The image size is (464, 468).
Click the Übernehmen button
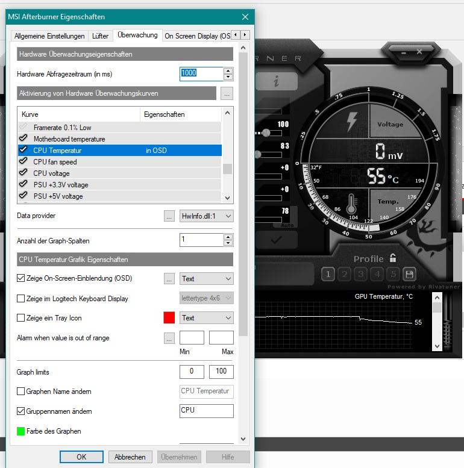coord(179,457)
